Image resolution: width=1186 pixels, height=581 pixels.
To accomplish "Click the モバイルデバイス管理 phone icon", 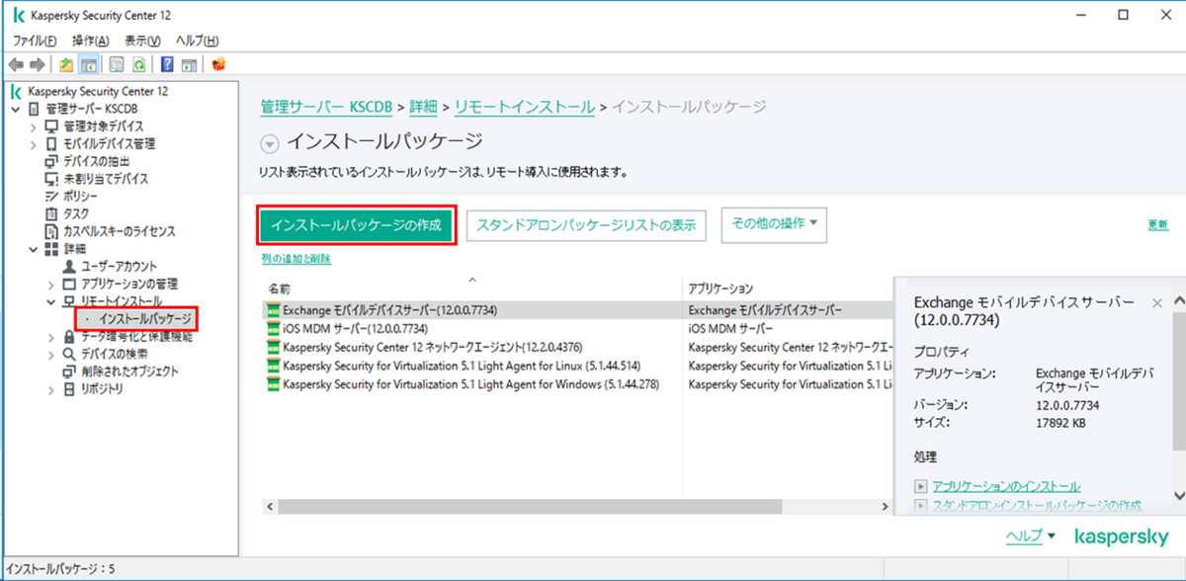I will [51, 143].
